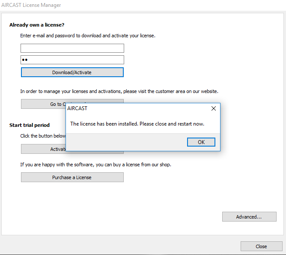Open the Advanced... options
The width and height of the screenshot is (286, 255).
pyautogui.click(x=249, y=217)
